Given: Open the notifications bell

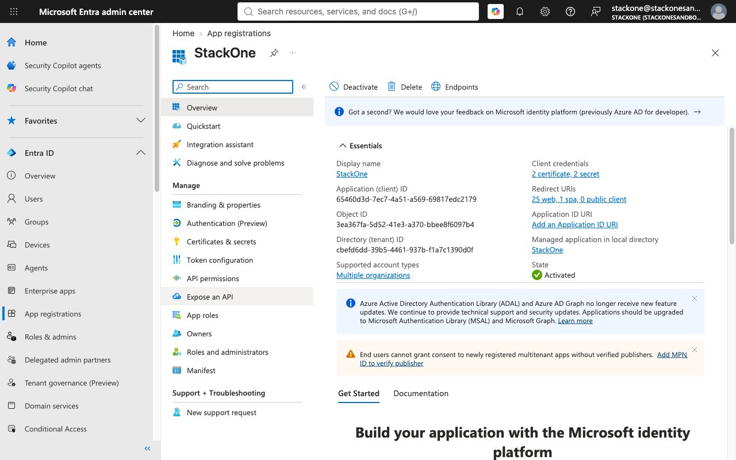Looking at the screenshot, I should (520, 11).
